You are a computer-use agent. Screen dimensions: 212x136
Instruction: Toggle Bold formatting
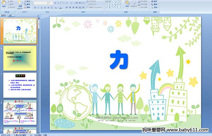click(x=35, y=8)
